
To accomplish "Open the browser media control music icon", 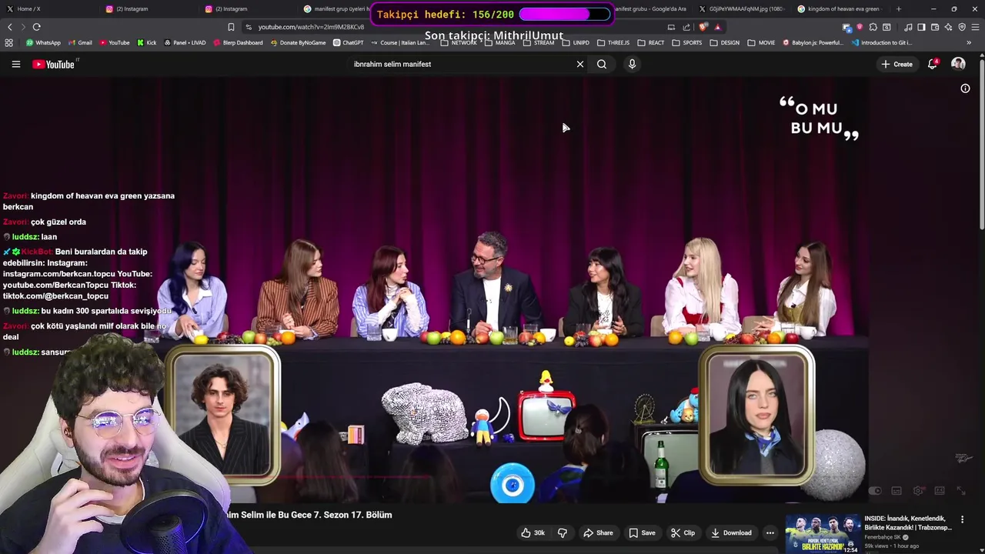I will 908,27.
